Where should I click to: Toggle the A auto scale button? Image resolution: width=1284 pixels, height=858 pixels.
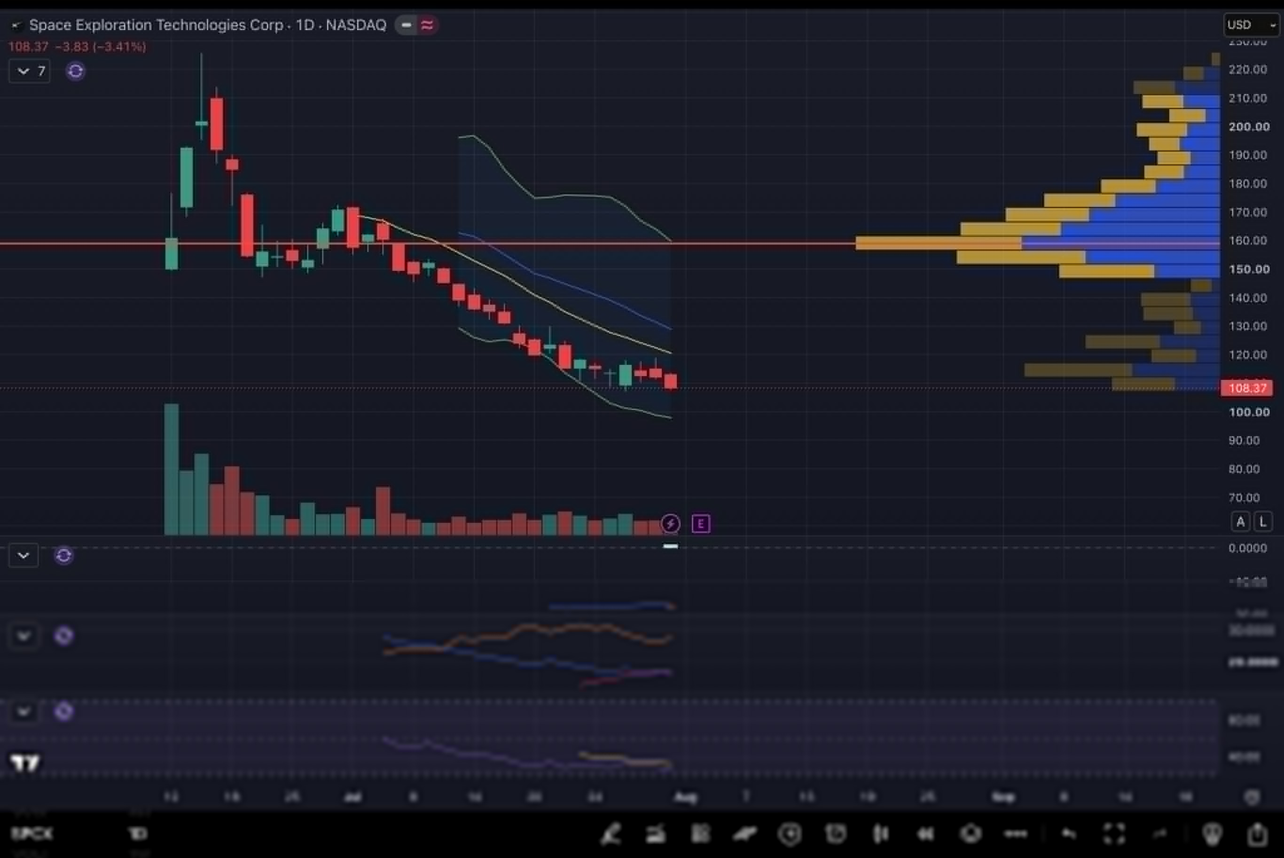(1240, 522)
